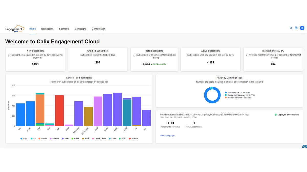The height and width of the screenshot is (172, 307).
Task: Open the Configuration menu item
Action: point(98,29)
